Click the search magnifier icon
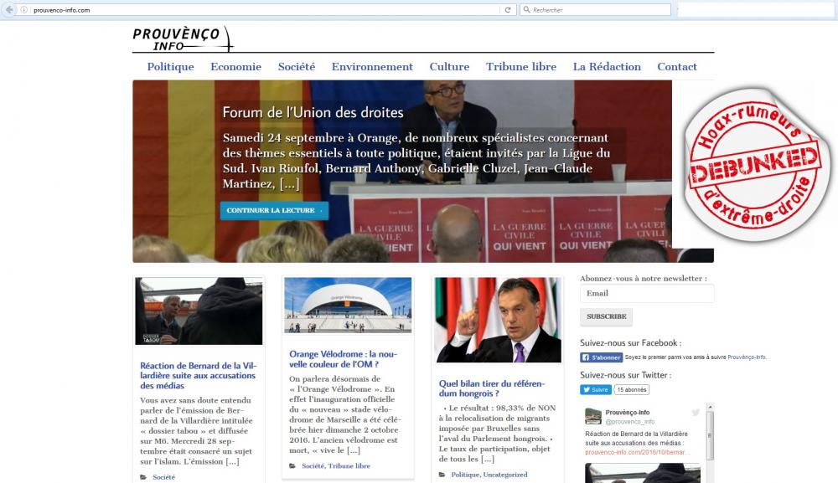The image size is (838, 483). pyautogui.click(x=527, y=9)
